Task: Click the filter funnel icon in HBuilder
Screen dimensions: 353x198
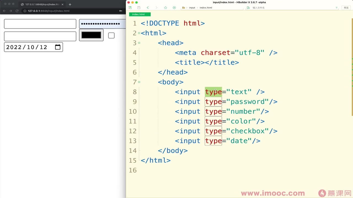Action: pos(336,8)
